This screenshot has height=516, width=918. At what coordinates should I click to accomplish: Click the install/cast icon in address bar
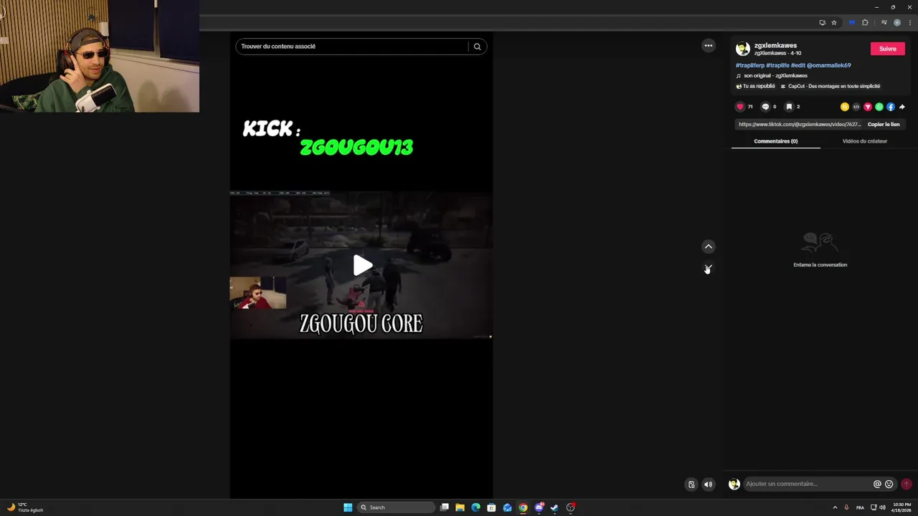coord(822,22)
